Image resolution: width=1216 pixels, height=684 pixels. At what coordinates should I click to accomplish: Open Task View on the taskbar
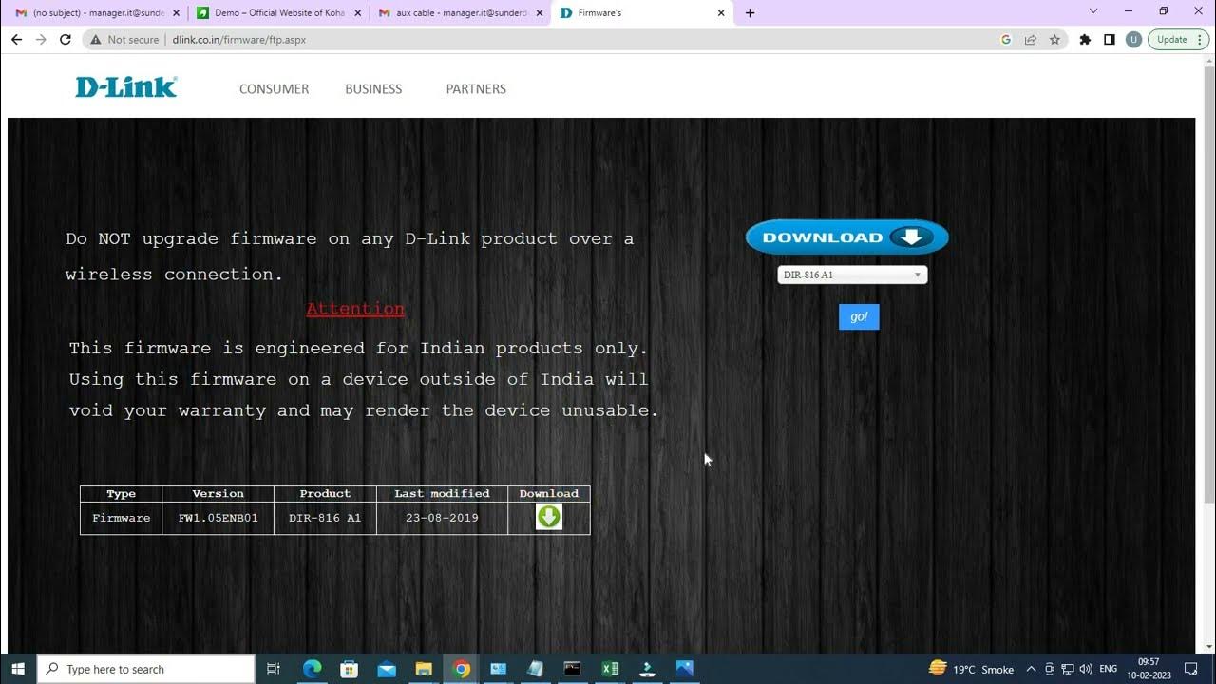[274, 669]
